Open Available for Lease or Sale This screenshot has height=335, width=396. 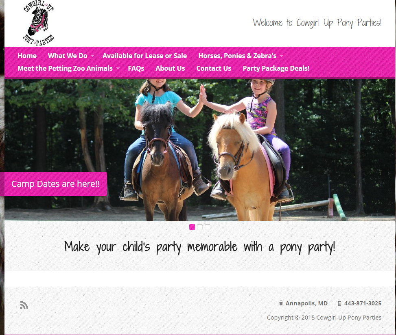144,56
